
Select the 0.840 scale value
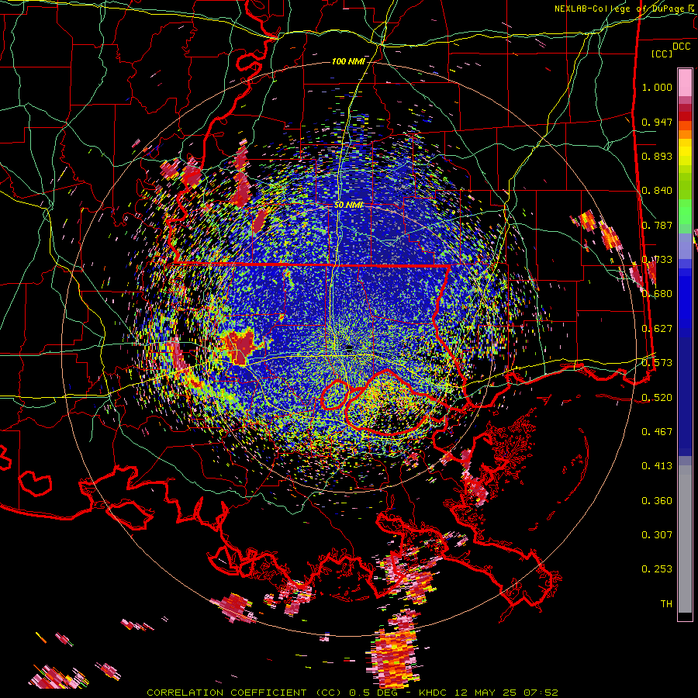coord(657,191)
